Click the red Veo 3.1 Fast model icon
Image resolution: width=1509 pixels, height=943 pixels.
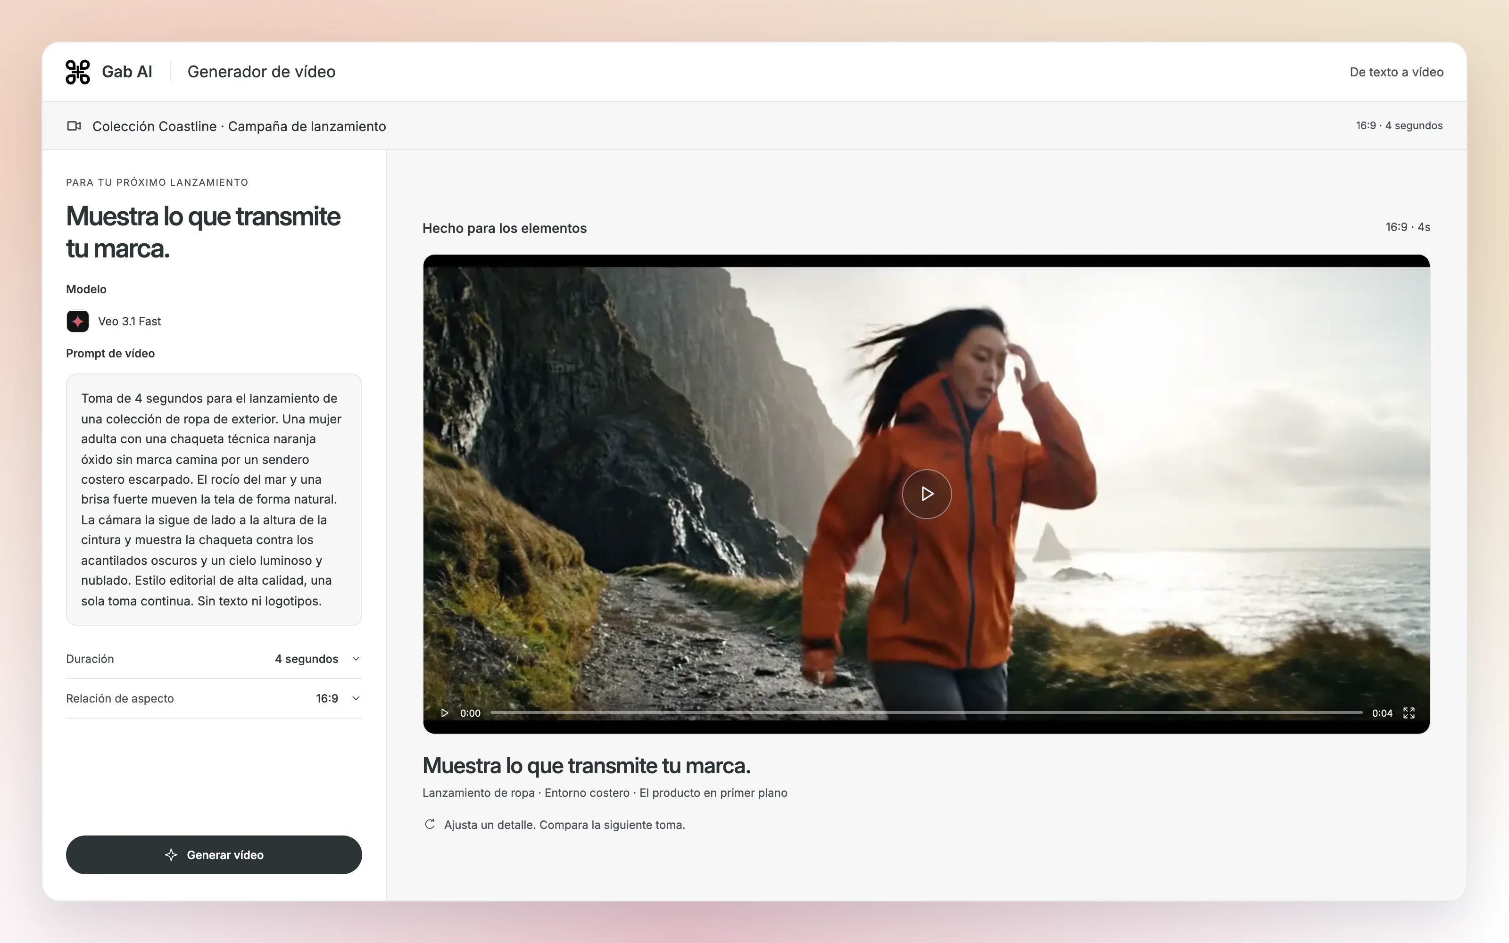[78, 321]
